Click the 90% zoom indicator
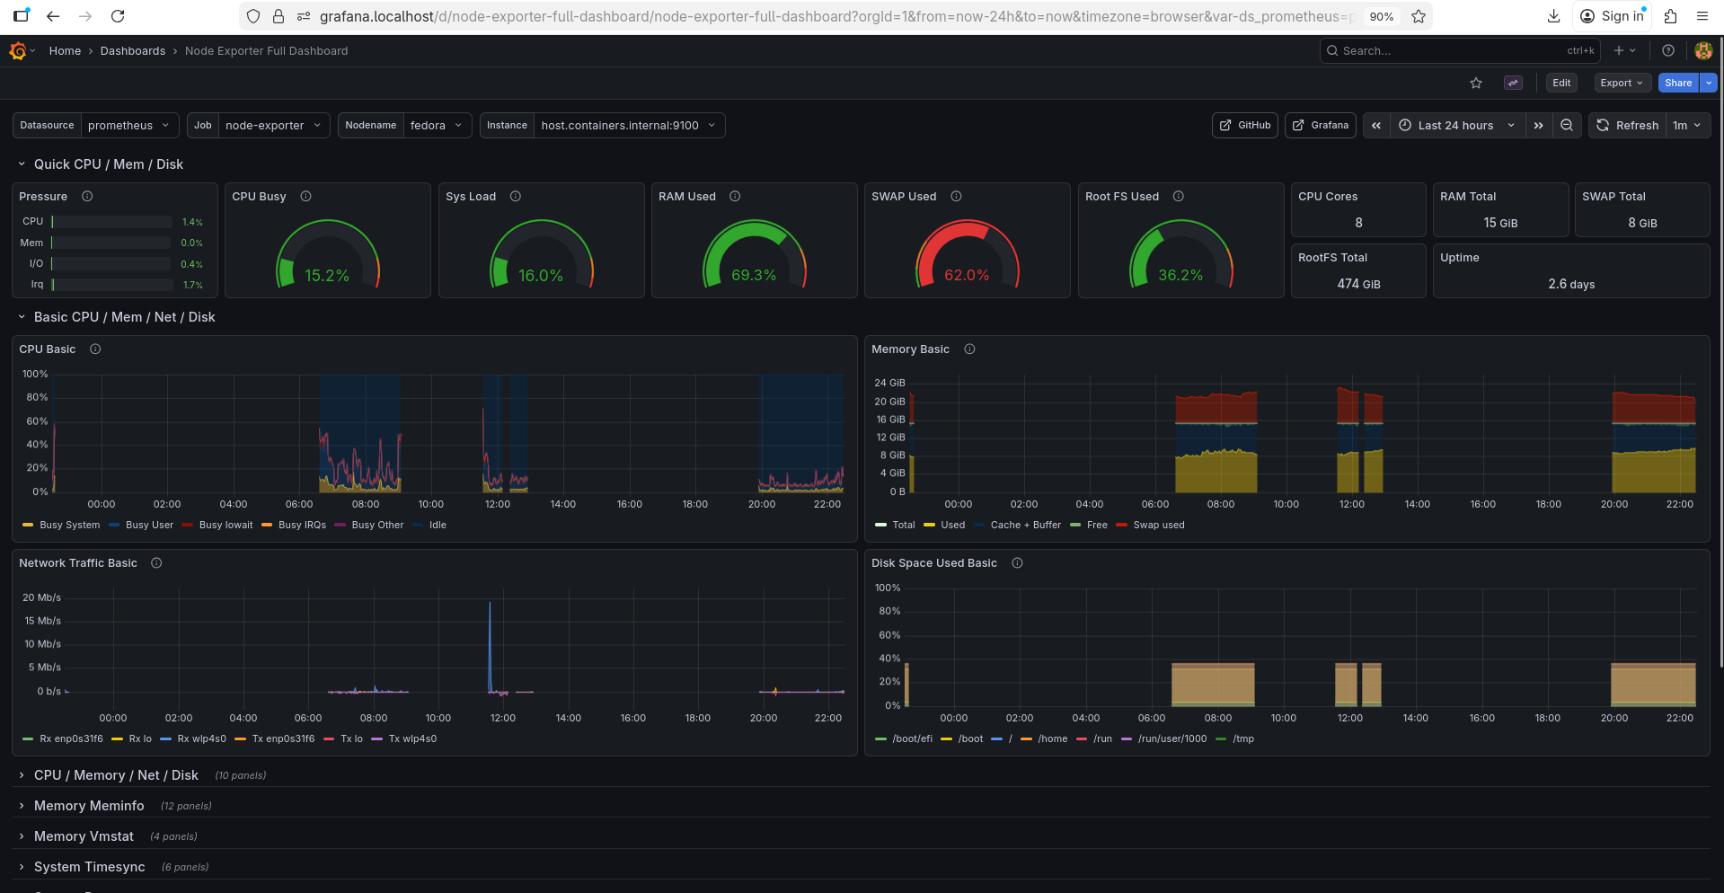Viewport: 1724px width, 893px height. pos(1382,16)
